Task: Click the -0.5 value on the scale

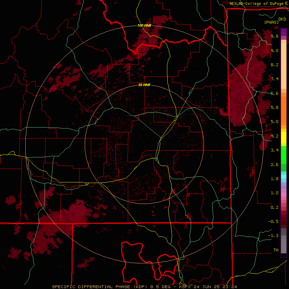Action: [273, 222]
